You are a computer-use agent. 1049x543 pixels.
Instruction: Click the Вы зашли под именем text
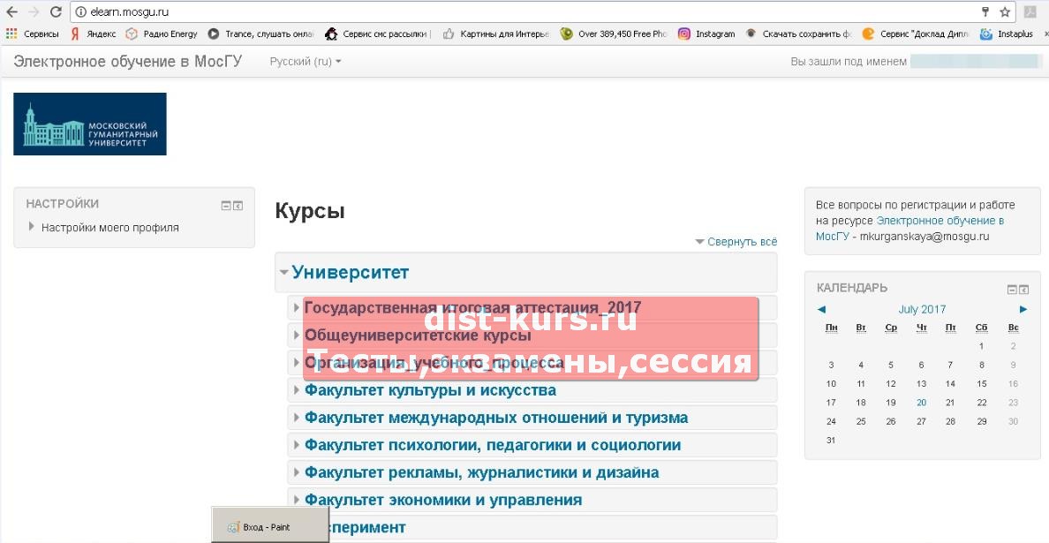(x=849, y=62)
